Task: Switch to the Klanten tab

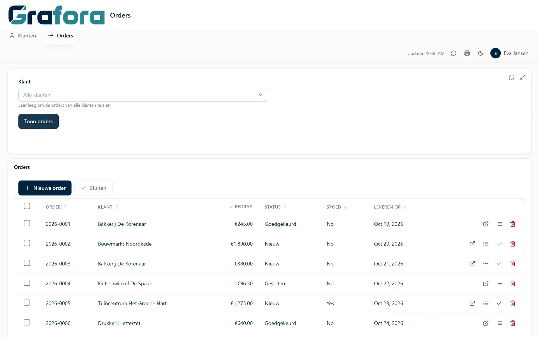Action: click(23, 36)
